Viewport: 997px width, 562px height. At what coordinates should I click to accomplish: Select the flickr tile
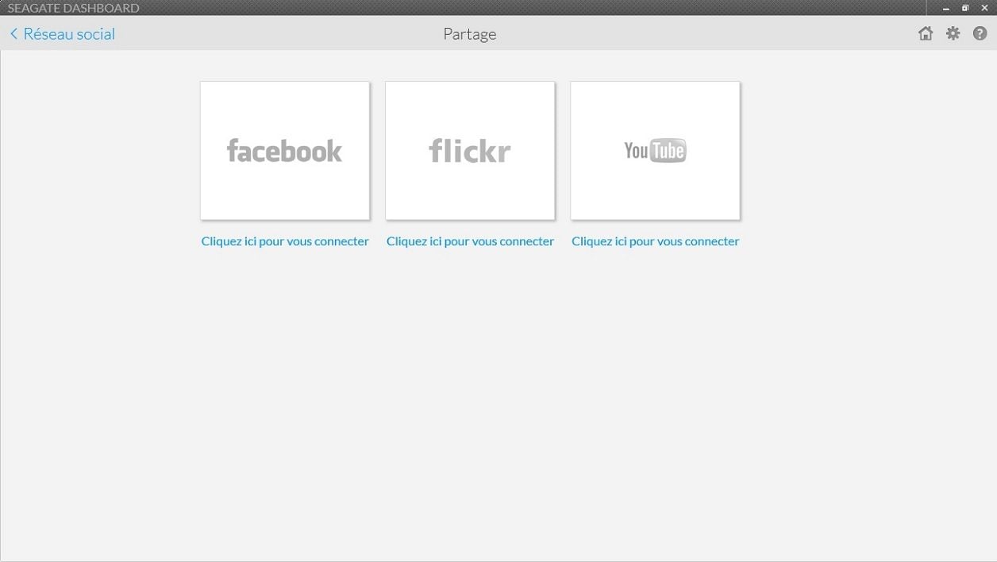pyautogui.click(x=470, y=151)
